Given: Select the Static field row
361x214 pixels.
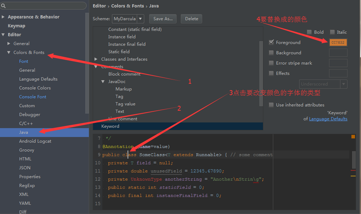Looking at the screenshot, I should click(x=119, y=52).
